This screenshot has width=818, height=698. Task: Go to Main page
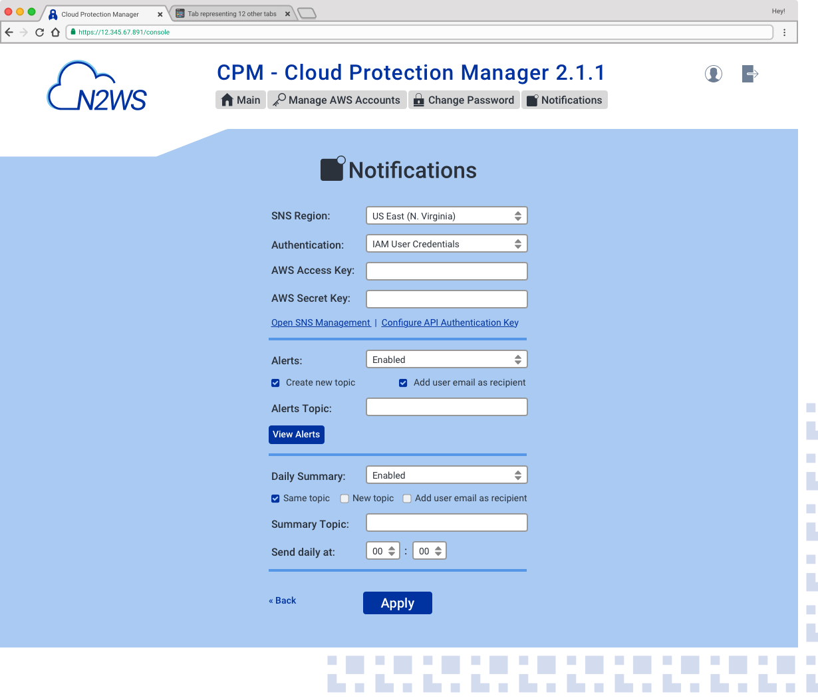click(241, 100)
